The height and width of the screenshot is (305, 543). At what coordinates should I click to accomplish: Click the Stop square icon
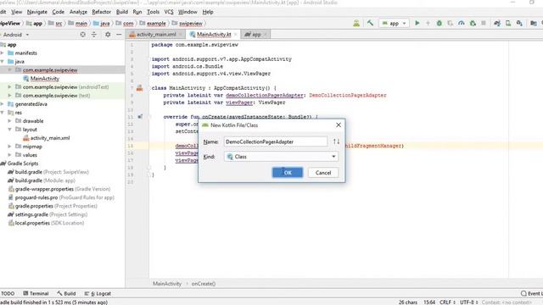pos(484,23)
